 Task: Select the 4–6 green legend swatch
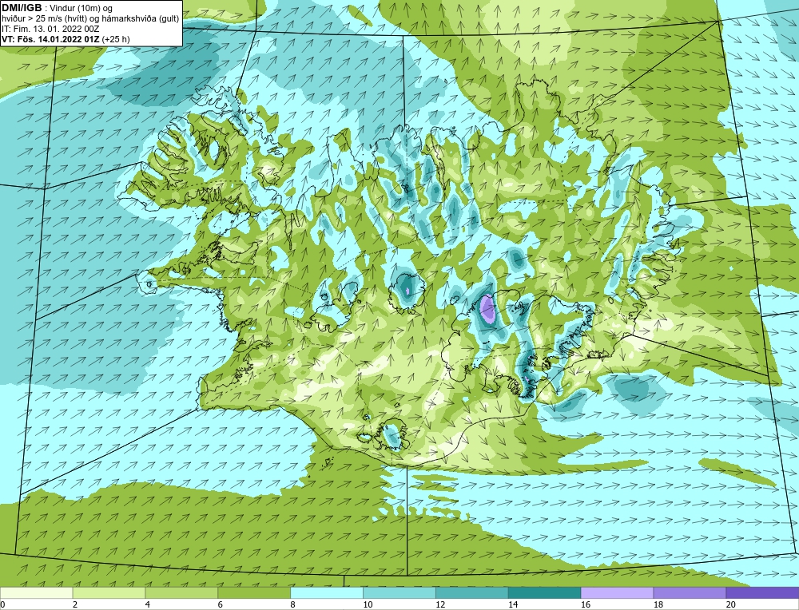[181, 592]
